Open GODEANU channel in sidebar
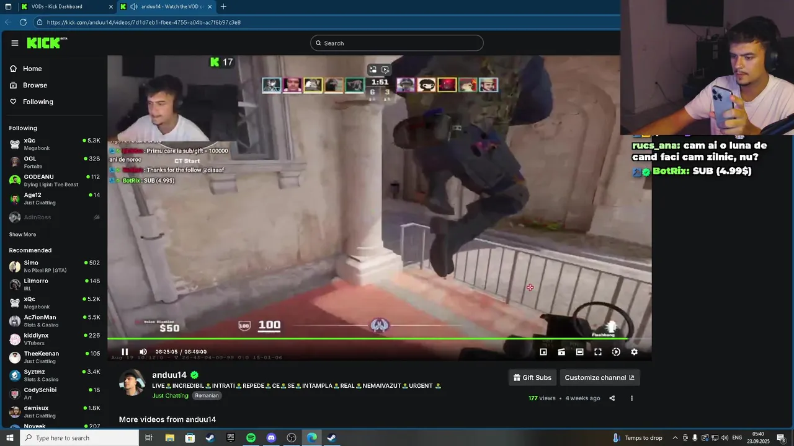 [x=54, y=180]
